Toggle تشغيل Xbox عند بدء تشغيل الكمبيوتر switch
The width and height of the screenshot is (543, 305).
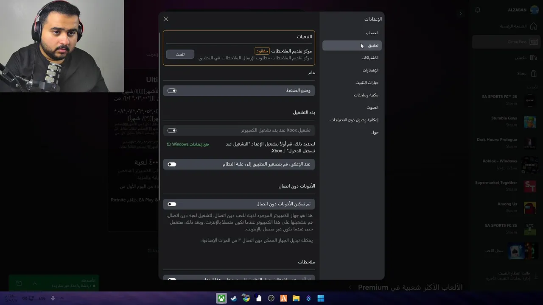tap(172, 130)
